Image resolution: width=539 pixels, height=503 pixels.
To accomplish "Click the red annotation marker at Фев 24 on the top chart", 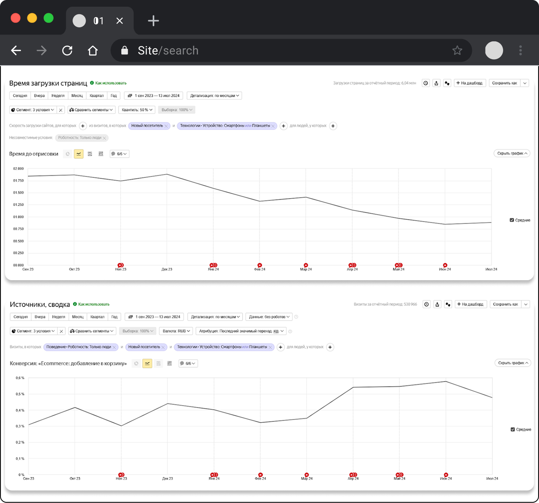I will click(x=259, y=265).
